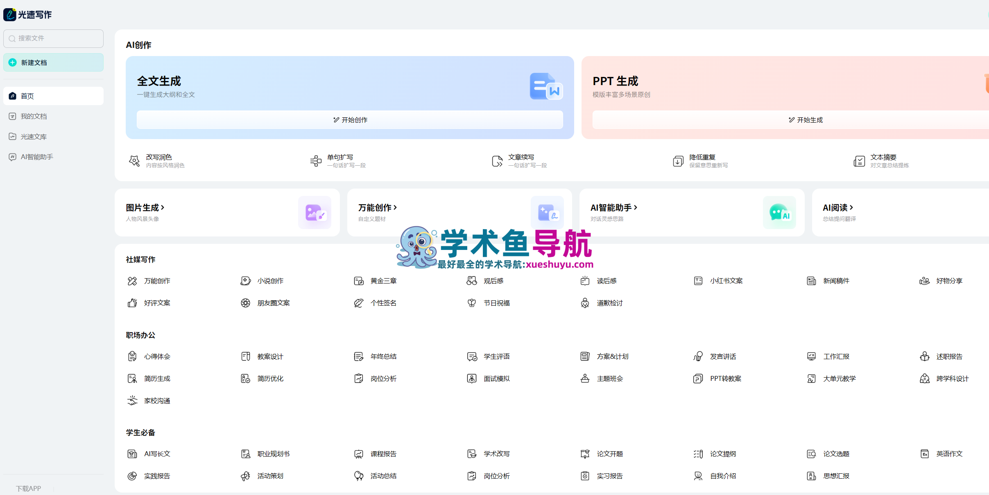This screenshot has width=989, height=495.
Task: Click the 新建文档 button
Action: (x=53, y=63)
